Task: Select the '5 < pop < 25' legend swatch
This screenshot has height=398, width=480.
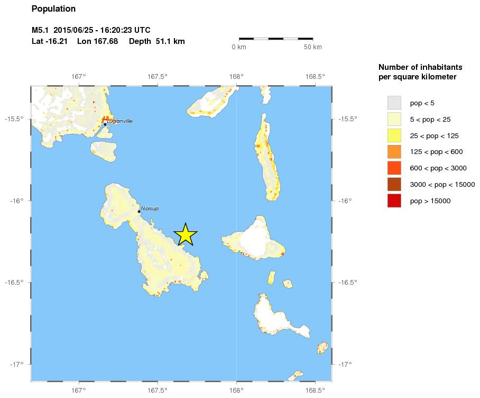Action: (394, 119)
